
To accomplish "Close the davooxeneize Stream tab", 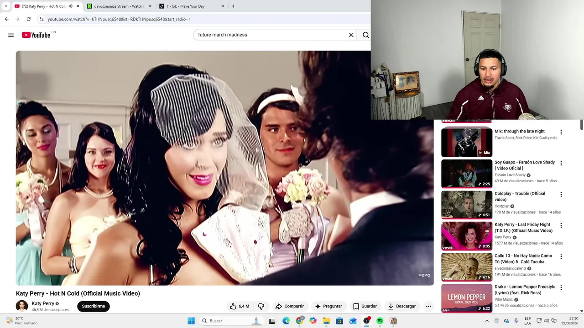I will click(150, 6).
